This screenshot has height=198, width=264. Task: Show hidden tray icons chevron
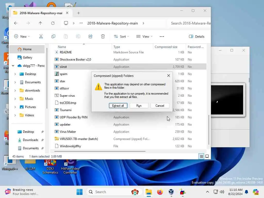pyautogui.click(x=208, y=192)
